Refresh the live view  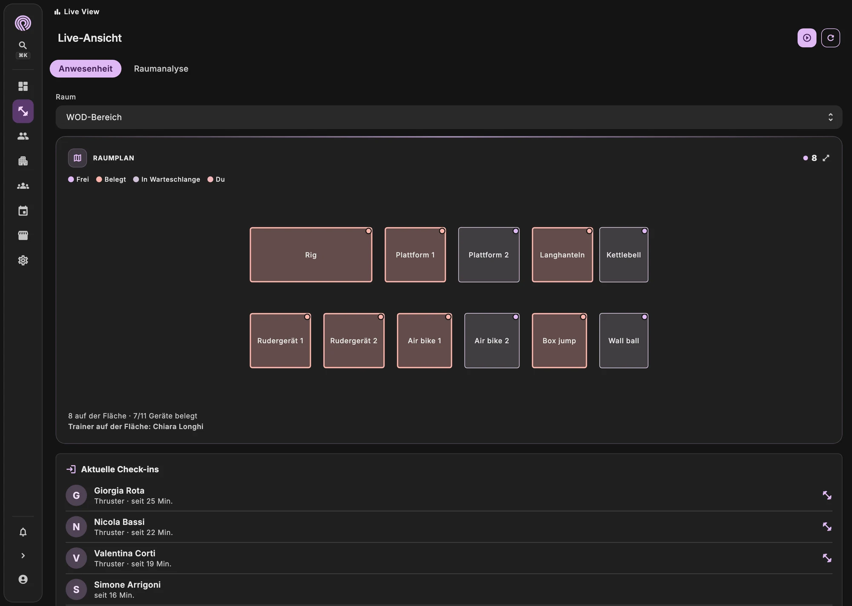[830, 38]
